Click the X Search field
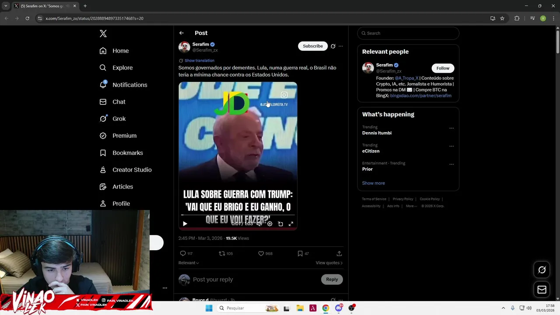This screenshot has width=560, height=315. pyautogui.click(x=408, y=33)
